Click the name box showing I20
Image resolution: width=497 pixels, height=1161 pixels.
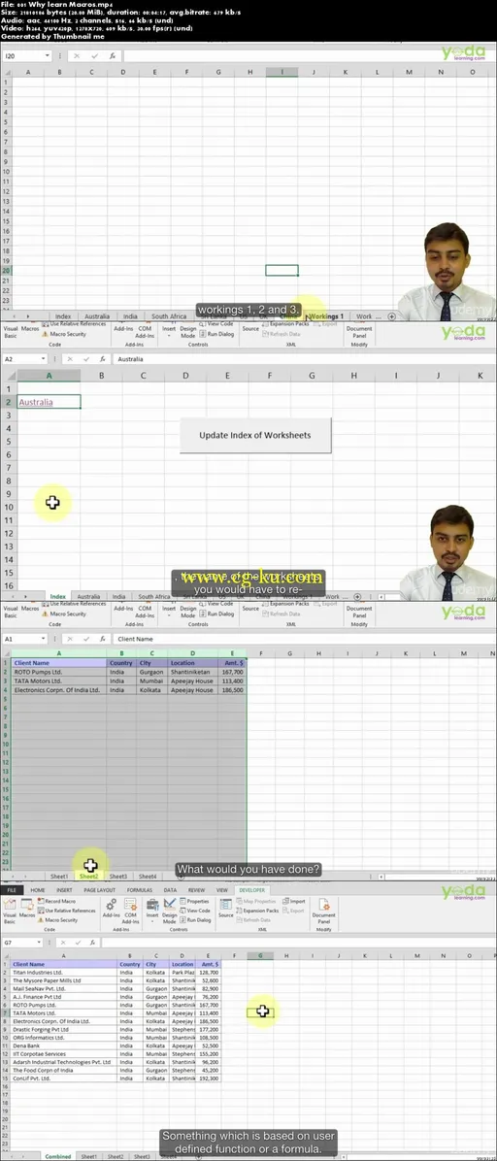tap(22, 55)
